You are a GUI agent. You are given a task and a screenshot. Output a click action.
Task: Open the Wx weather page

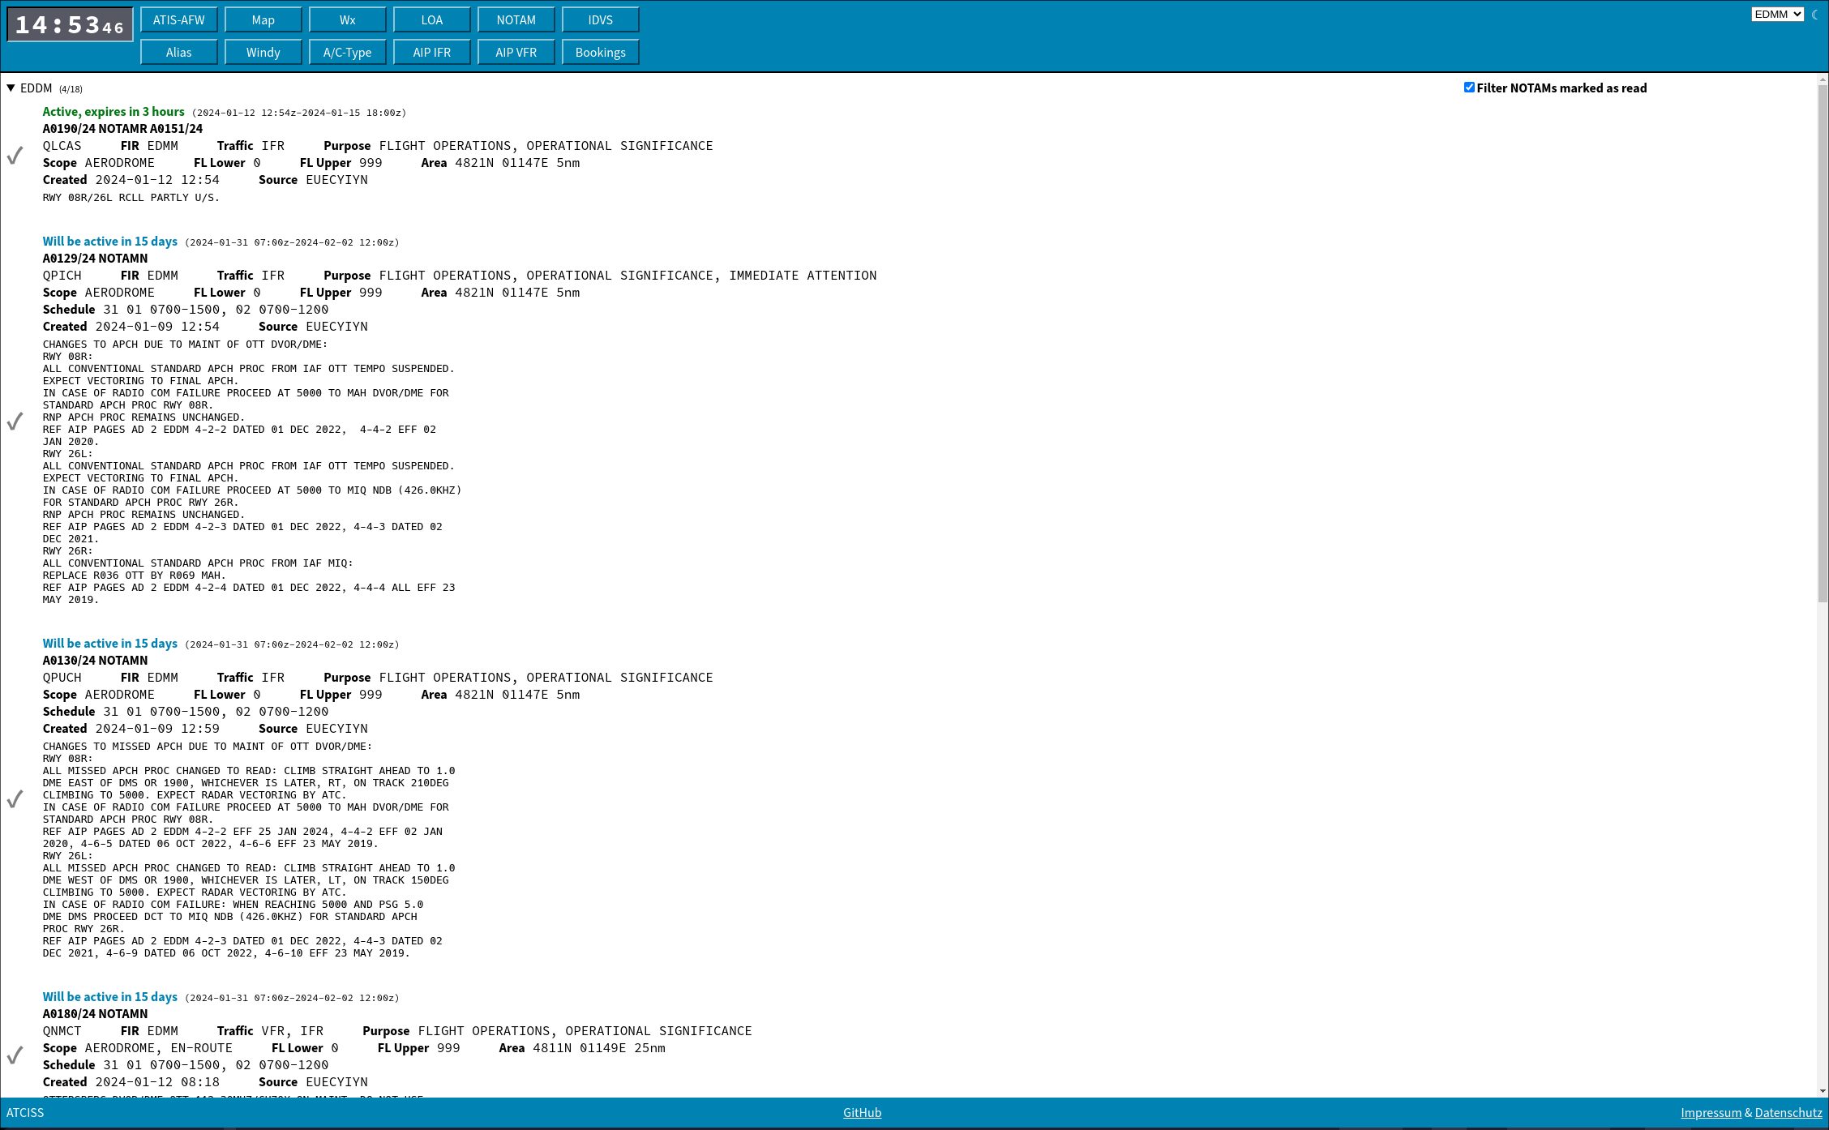[348, 20]
